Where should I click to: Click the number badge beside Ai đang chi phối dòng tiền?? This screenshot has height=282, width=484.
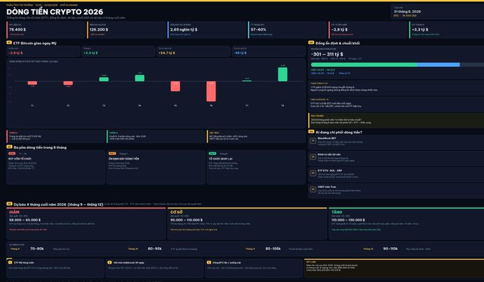311,132
